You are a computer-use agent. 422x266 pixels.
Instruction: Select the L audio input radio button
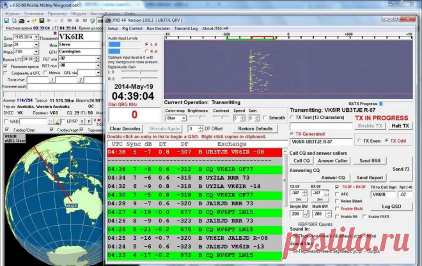pos(146,44)
